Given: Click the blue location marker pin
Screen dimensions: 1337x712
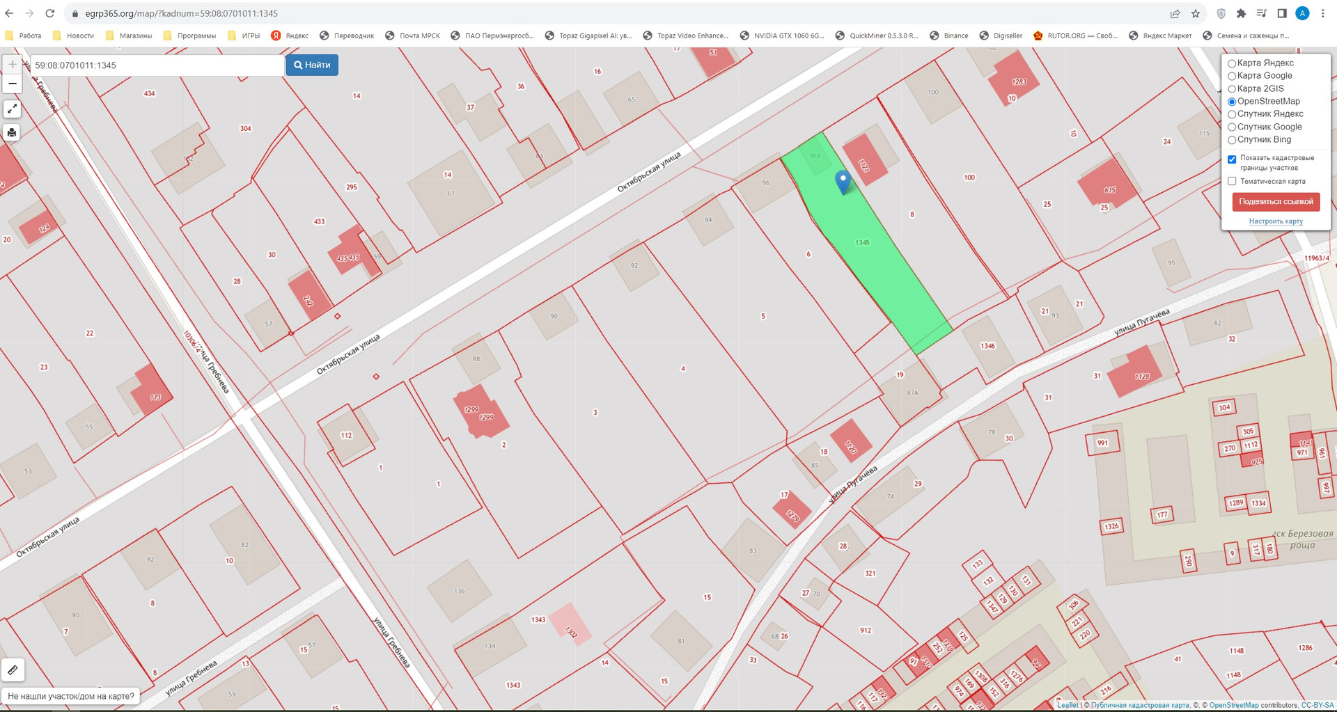Looking at the screenshot, I should pos(843,181).
